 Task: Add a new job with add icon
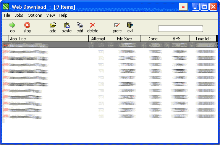coord(53,25)
